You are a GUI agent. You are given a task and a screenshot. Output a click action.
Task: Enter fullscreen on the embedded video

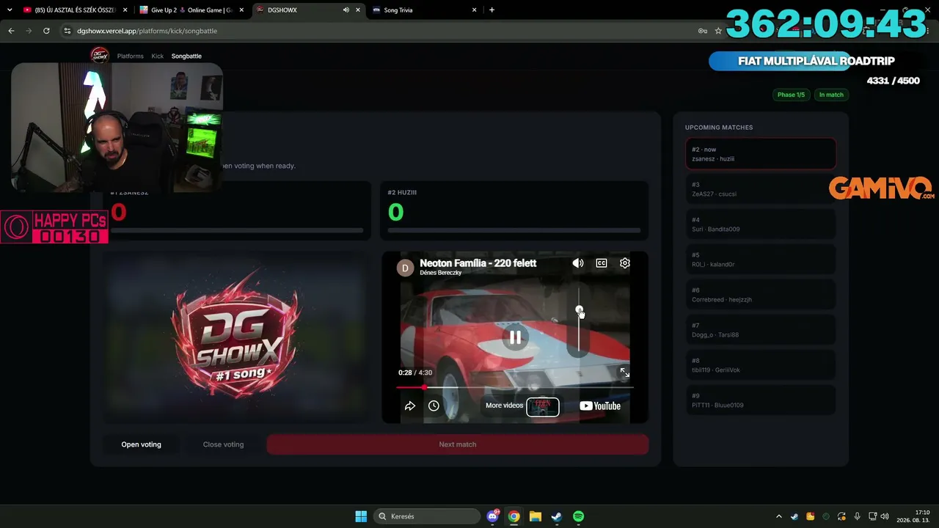pos(624,373)
